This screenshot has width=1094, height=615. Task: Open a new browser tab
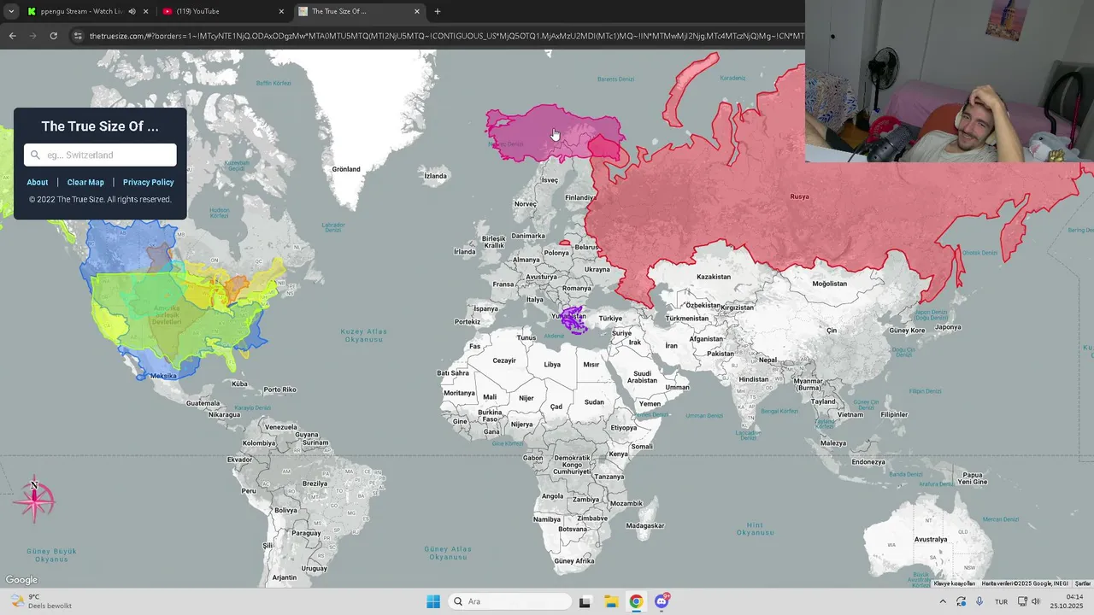tap(438, 11)
